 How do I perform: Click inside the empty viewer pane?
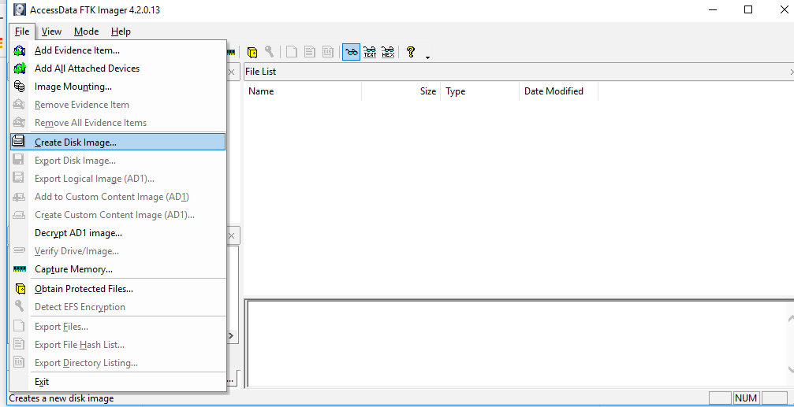pyautogui.click(x=516, y=344)
